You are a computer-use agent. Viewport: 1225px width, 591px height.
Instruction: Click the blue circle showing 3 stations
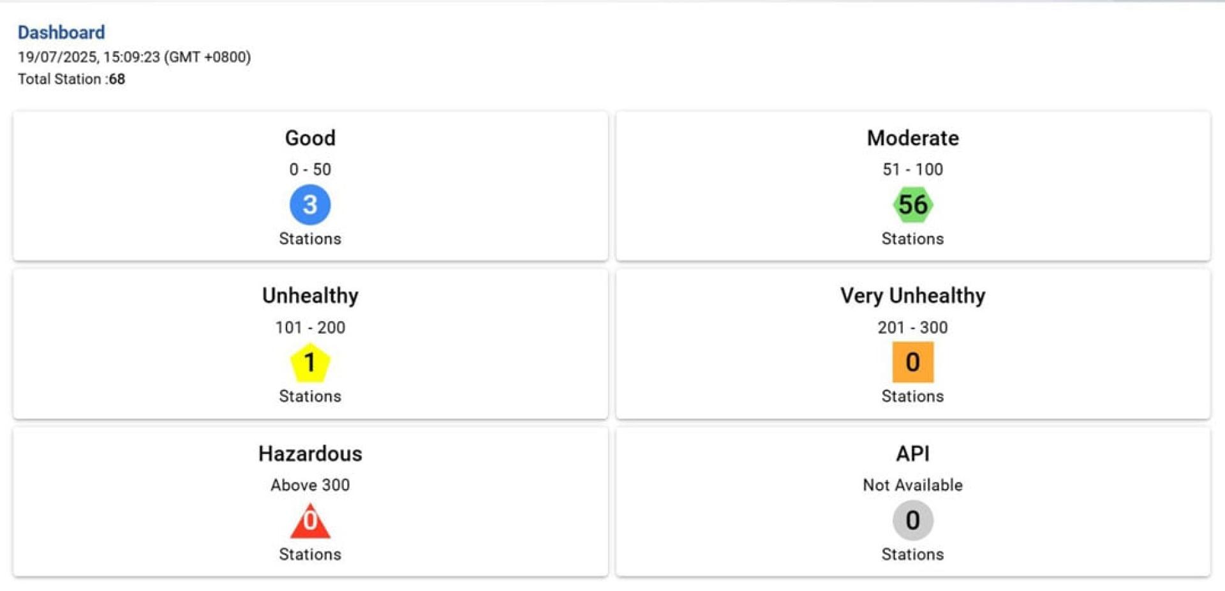tap(310, 204)
